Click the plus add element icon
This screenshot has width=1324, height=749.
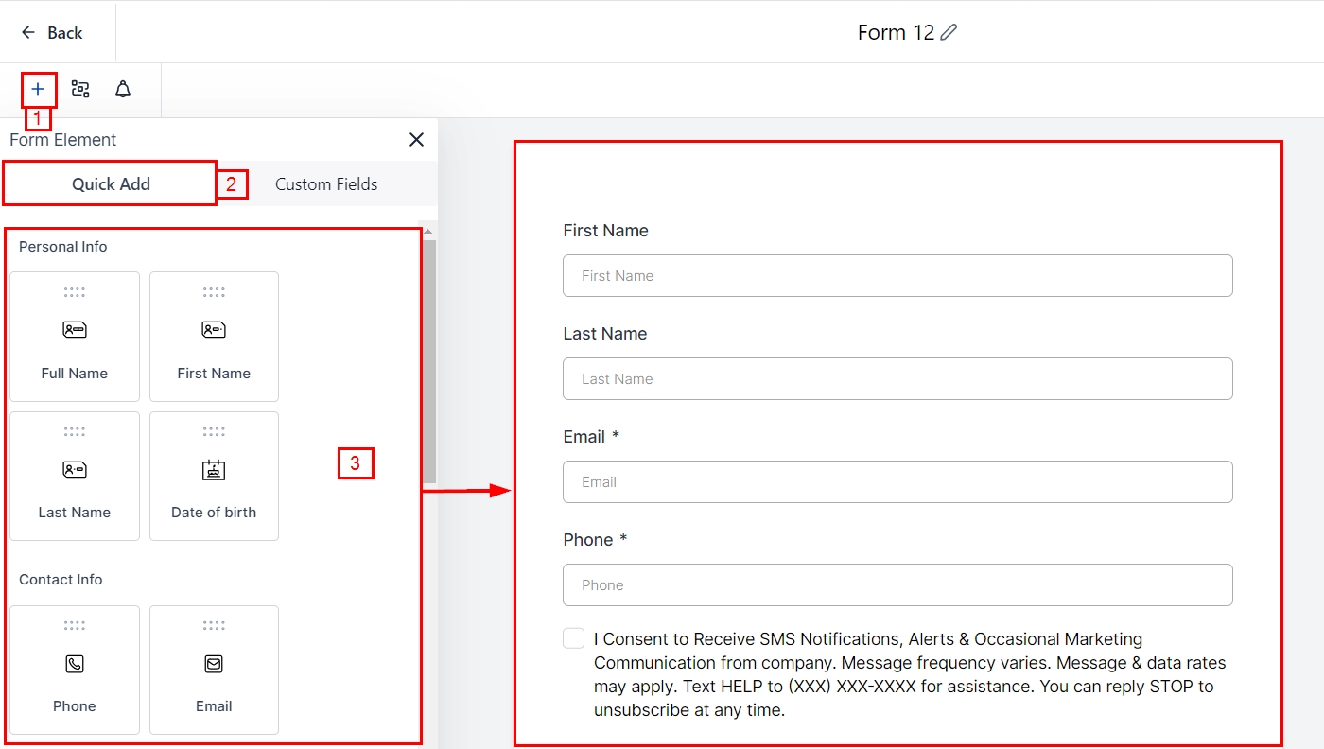tap(38, 90)
